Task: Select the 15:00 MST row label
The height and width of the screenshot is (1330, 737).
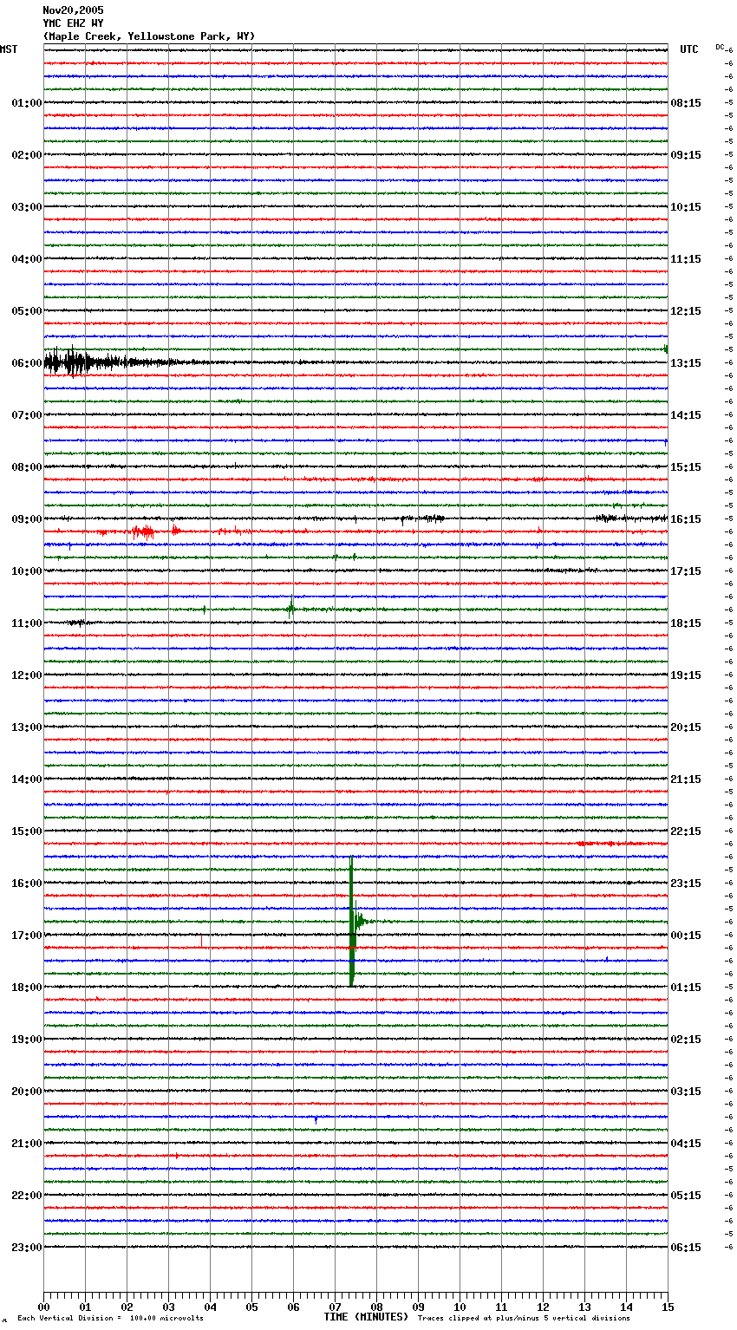Action: 27,831
